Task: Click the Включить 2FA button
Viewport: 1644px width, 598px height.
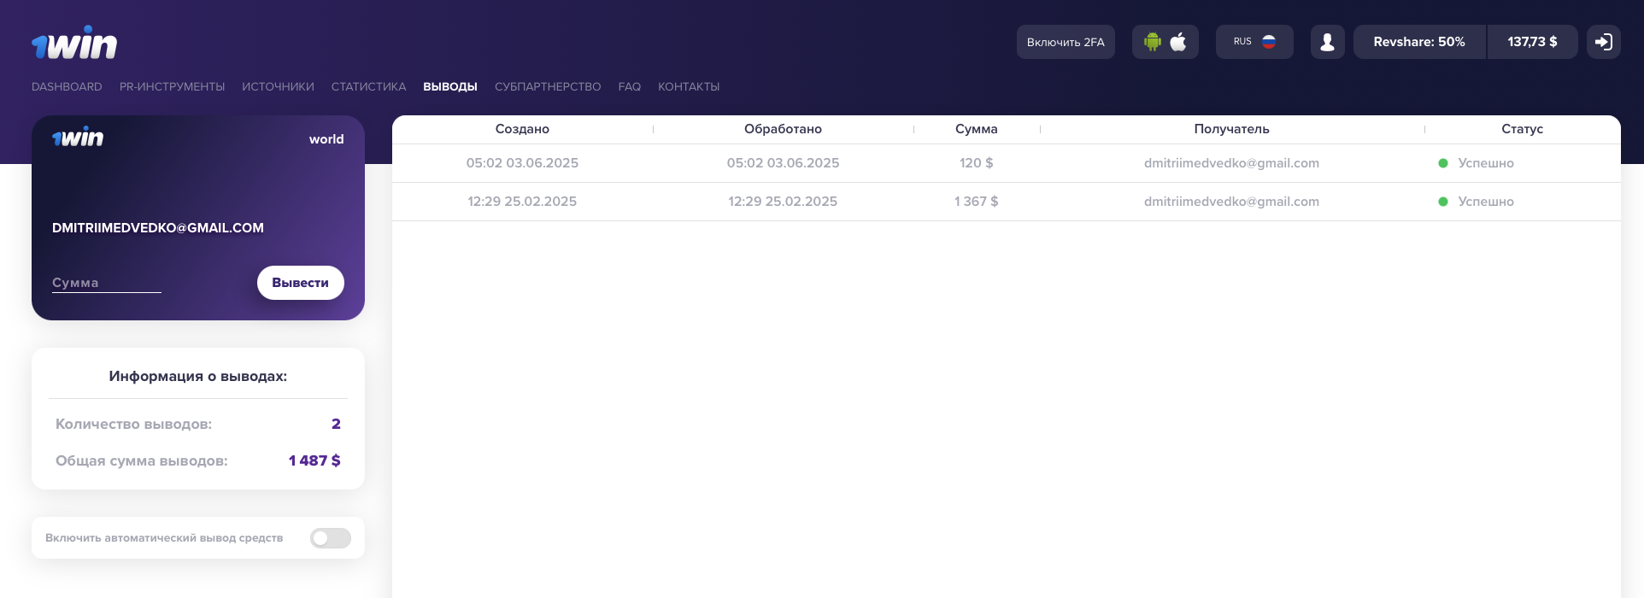Action: [1066, 42]
